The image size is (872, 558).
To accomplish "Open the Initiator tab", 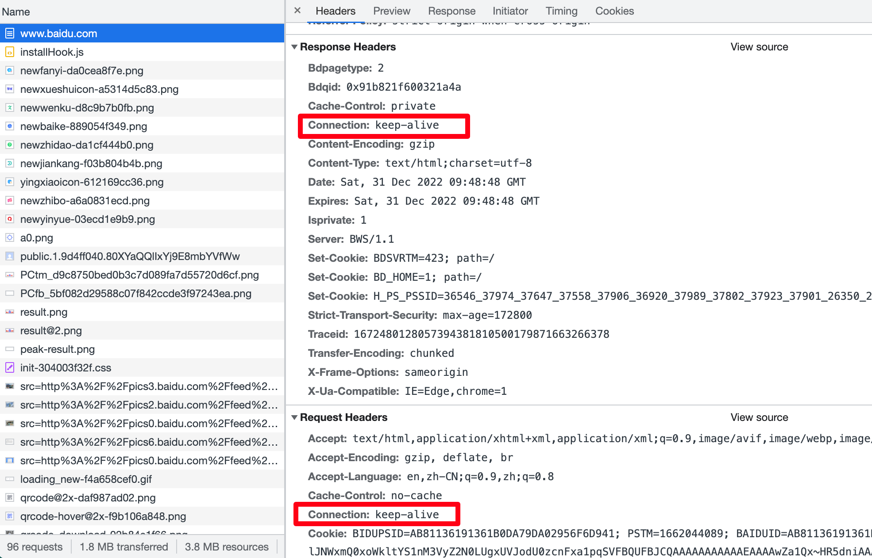I will (x=510, y=11).
